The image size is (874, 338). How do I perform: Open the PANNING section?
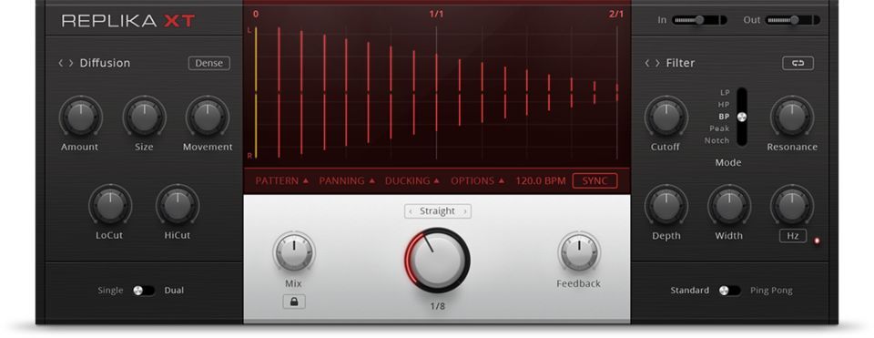click(347, 180)
